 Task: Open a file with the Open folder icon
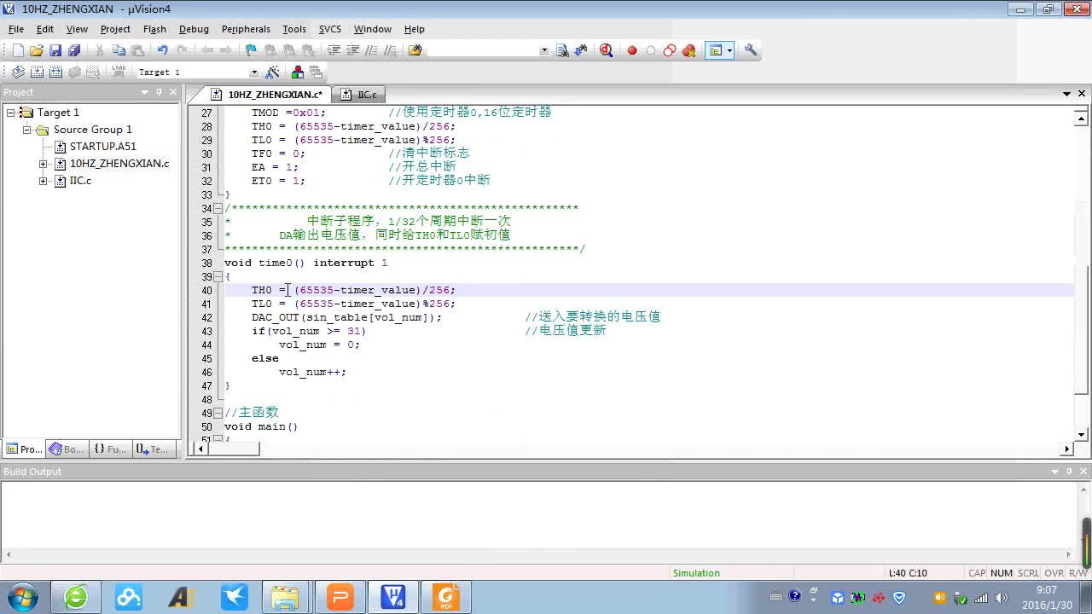click(x=36, y=50)
